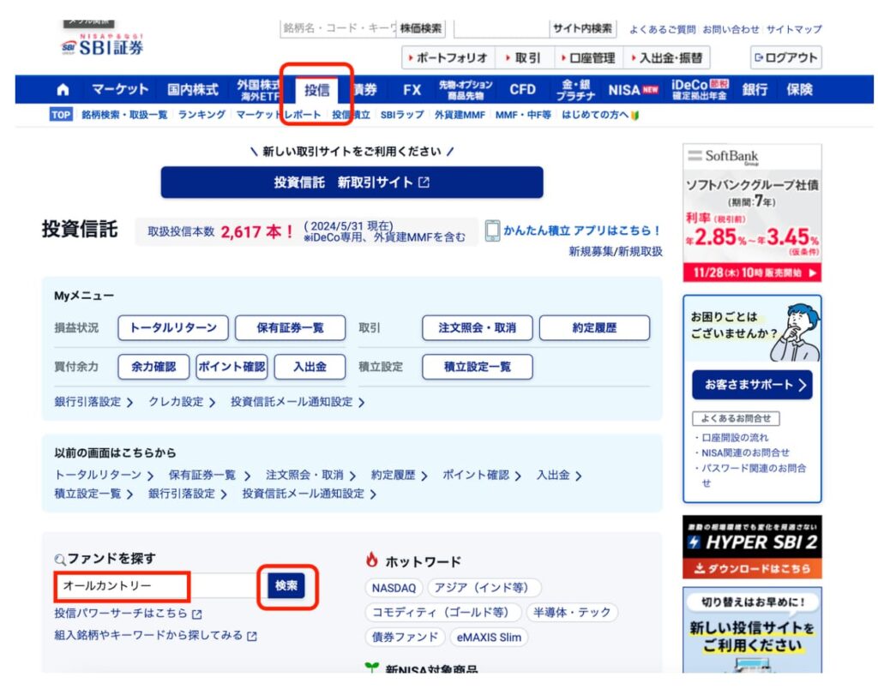Click the beginner leaf icon after はじめての方へ
The width and height of the screenshot is (878, 689).
(635, 116)
